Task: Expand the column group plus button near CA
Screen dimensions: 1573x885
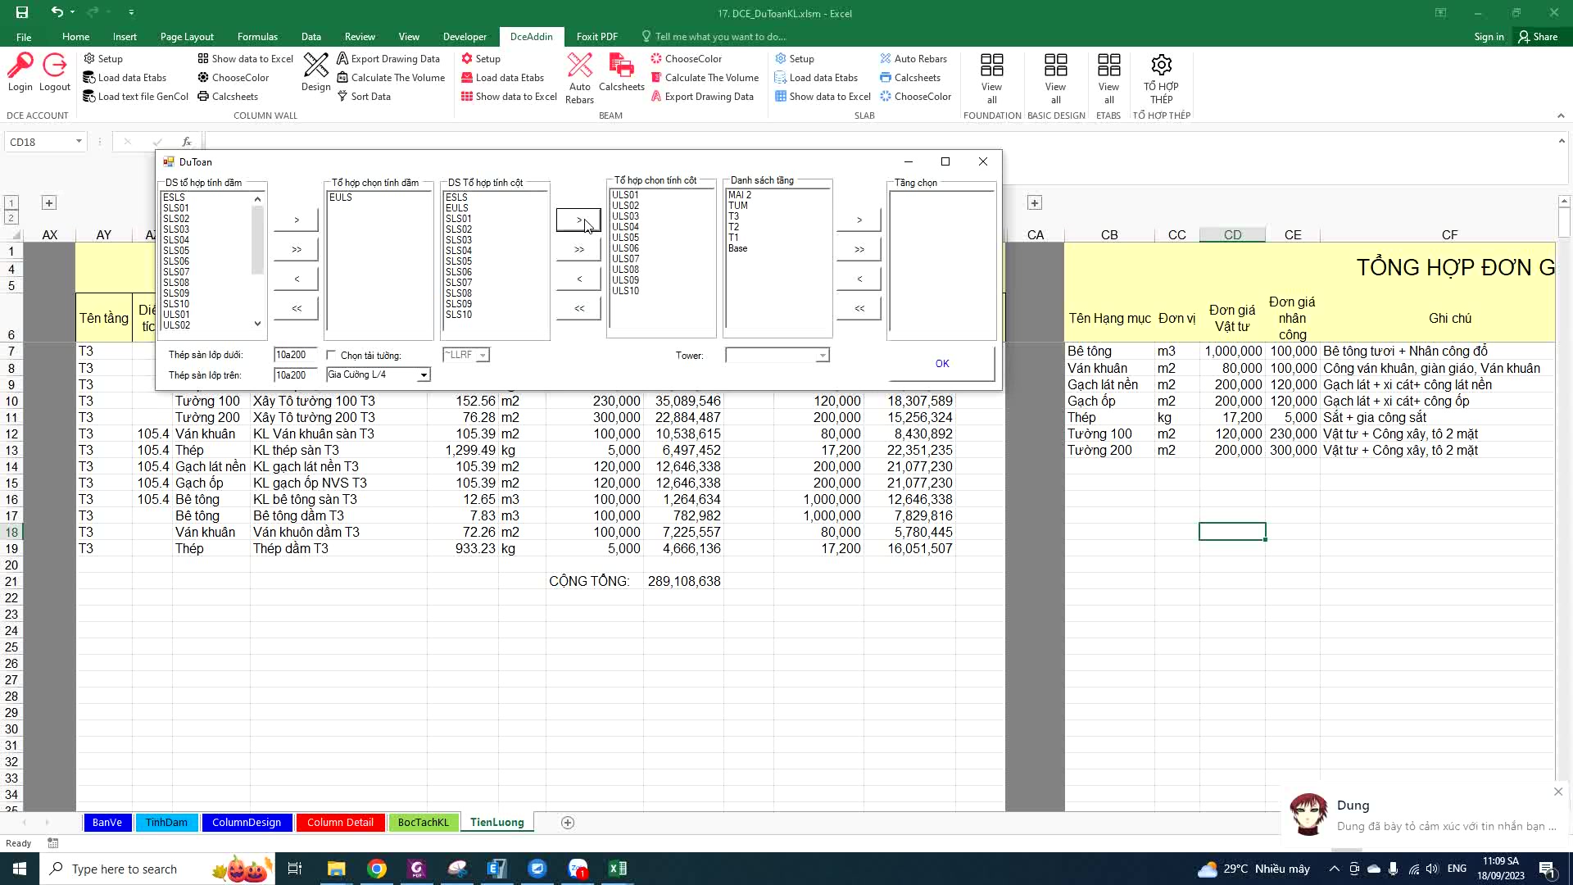Action: pyautogui.click(x=1035, y=202)
